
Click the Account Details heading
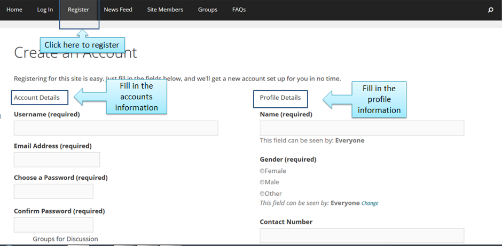[37, 98]
